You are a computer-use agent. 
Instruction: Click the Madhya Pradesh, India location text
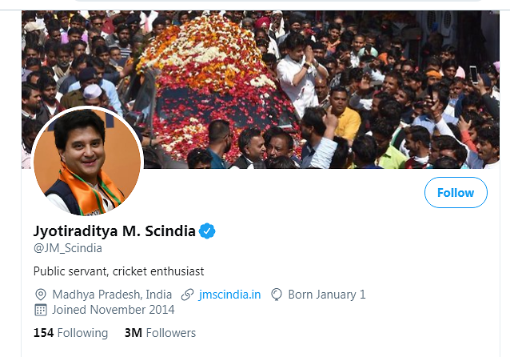(112, 295)
